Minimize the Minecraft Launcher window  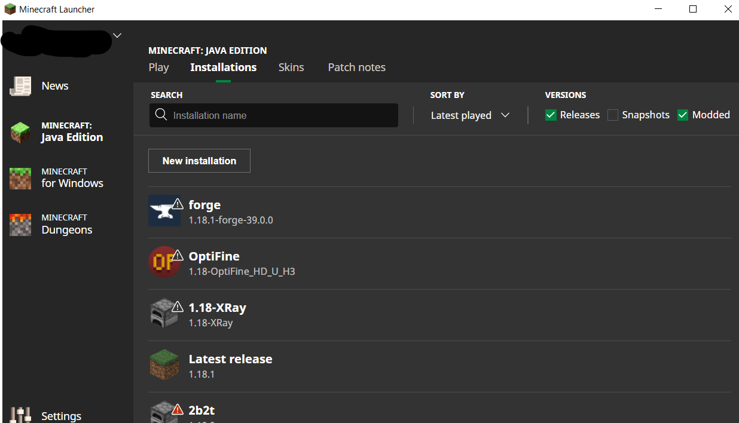pos(658,9)
